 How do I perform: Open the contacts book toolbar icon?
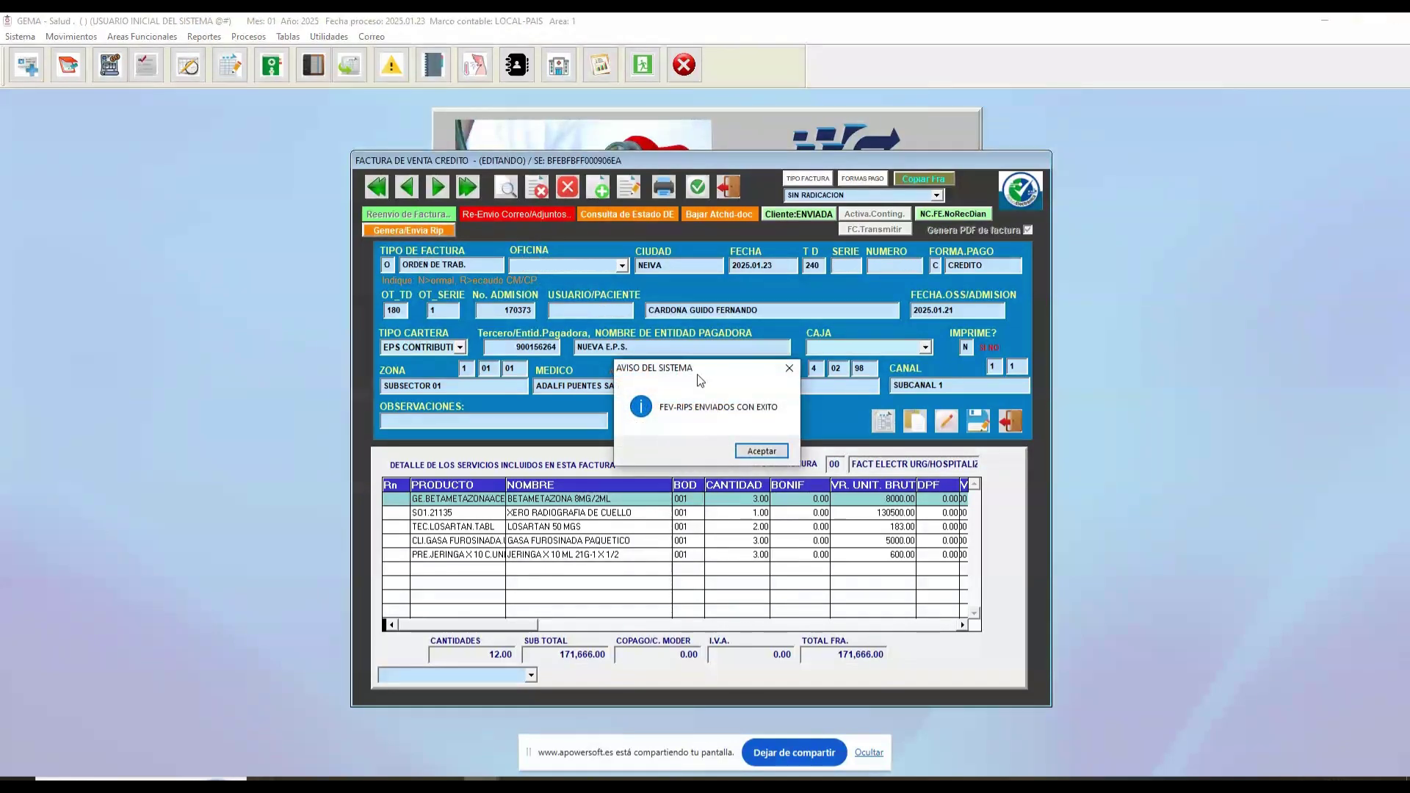[x=517, y=65]
